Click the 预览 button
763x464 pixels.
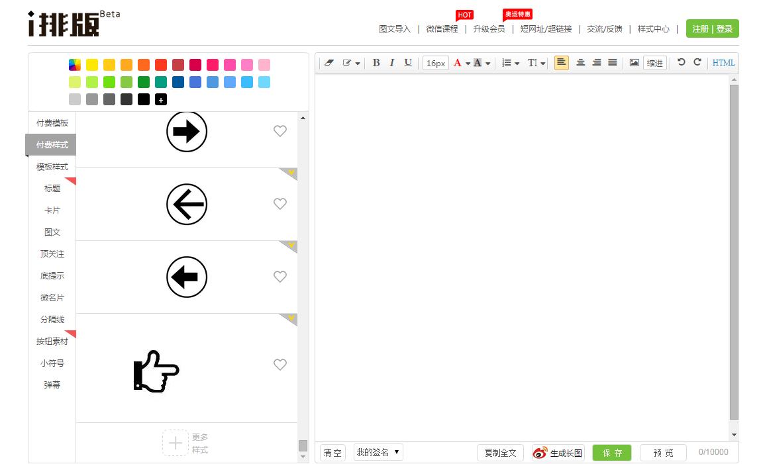[663, 453]
